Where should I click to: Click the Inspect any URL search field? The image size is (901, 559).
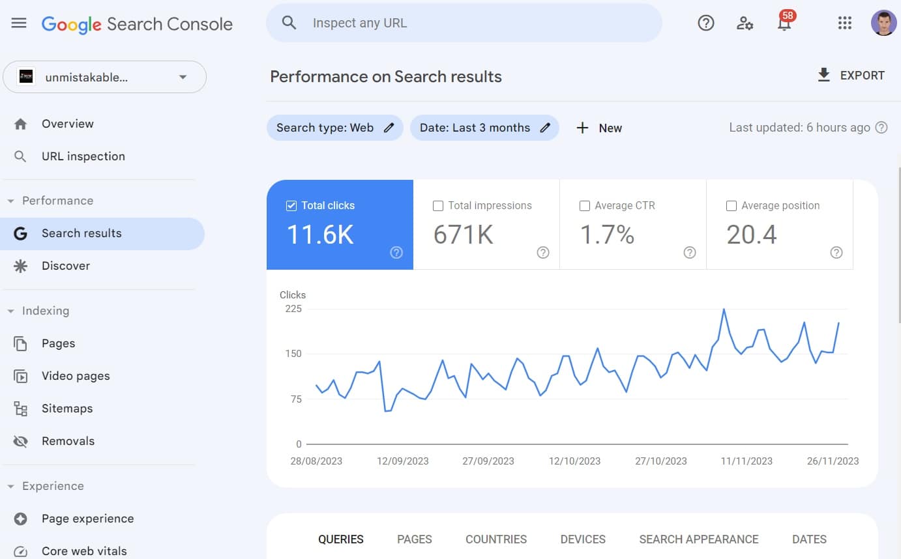click(x=464, y=23)
